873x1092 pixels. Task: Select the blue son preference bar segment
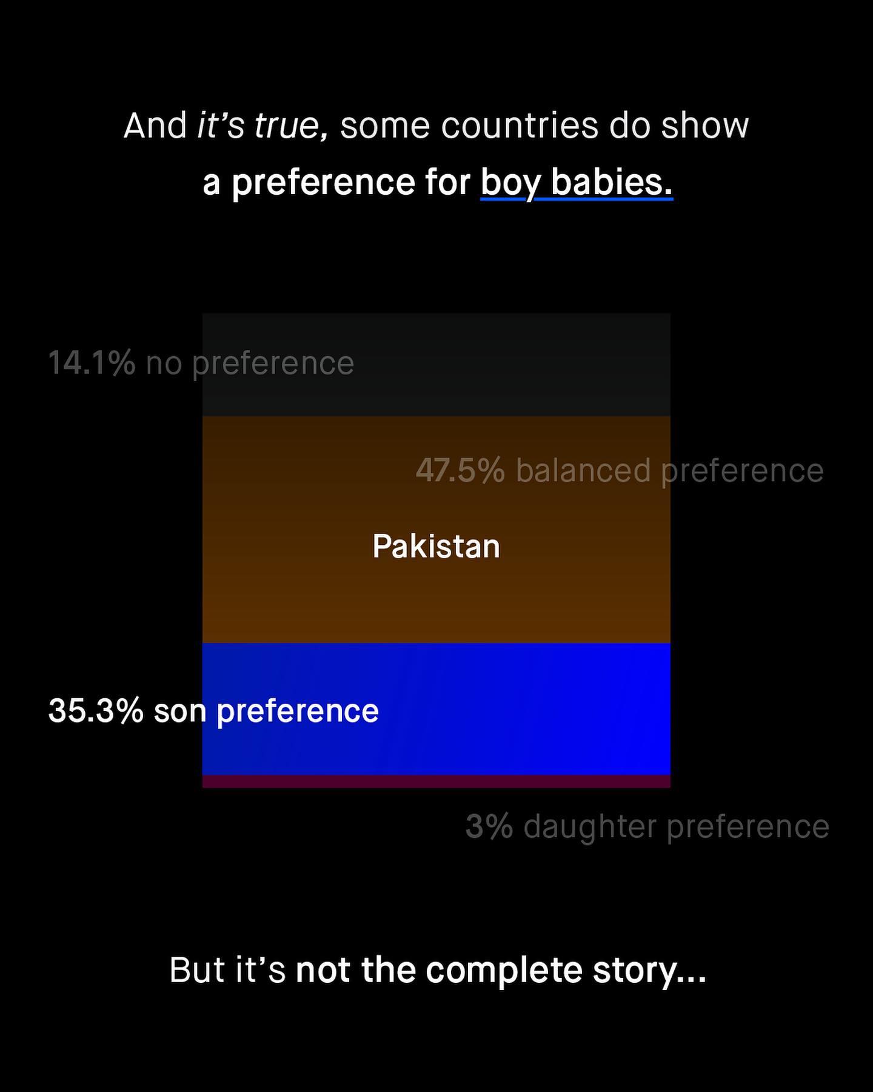[521, 710]
